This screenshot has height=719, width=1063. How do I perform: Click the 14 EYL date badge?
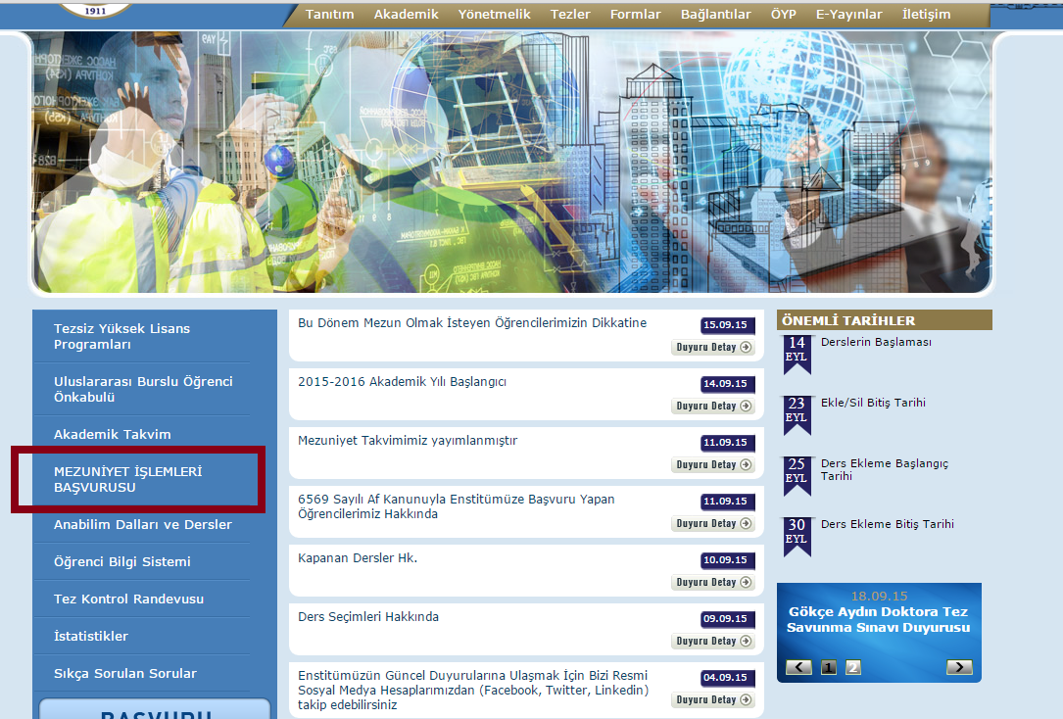(x=797, y=353)
